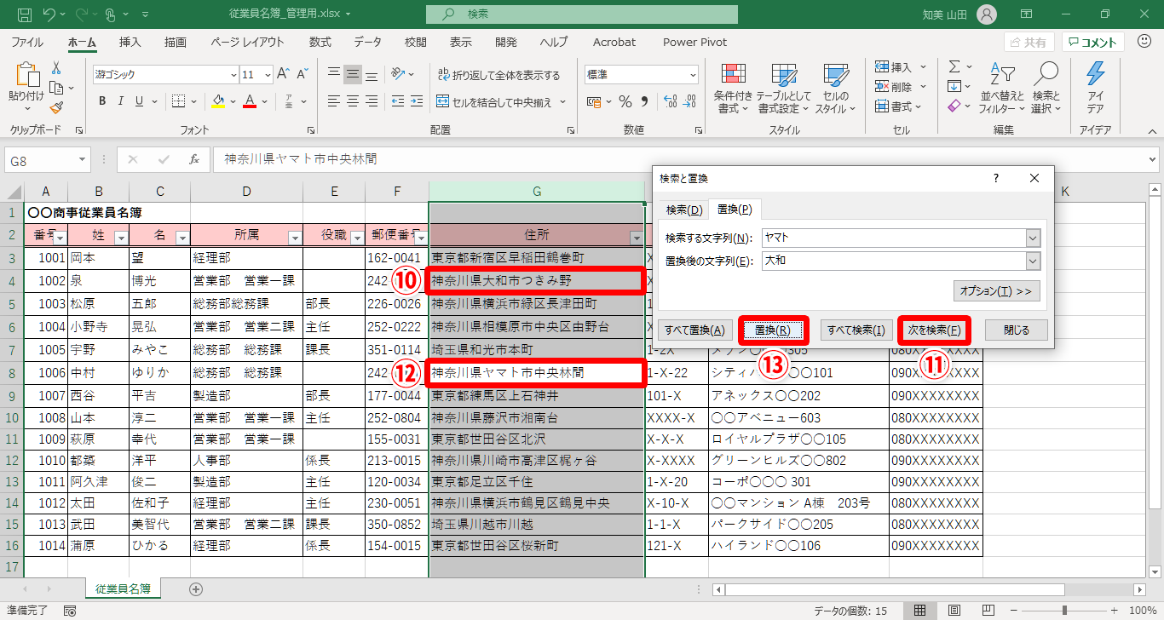The image size is (1164, 620).
Task: Click the orientation icon in the alignment group
Action: click(x=398, y=74)
